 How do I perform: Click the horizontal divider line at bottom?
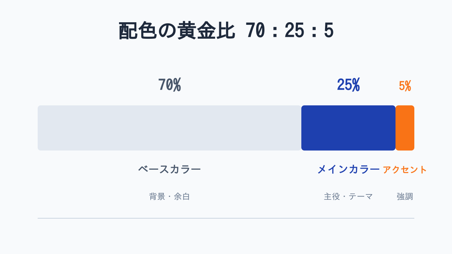(x=226, y=218)
